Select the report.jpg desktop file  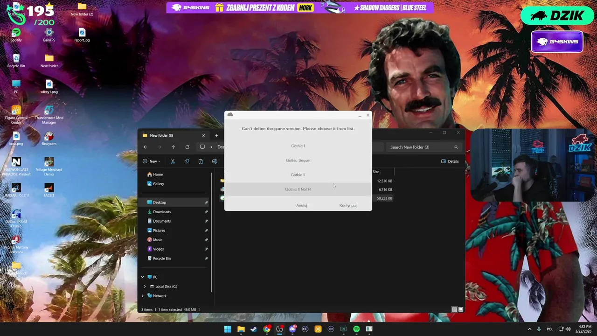(x=82, y=35)
